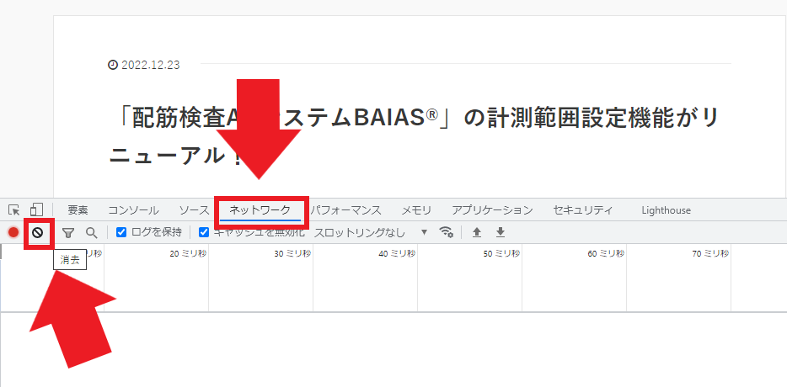Click the 60 ミリ秒 timeline marker
Viewport: 787px width, 387px height.
(606, 254)
